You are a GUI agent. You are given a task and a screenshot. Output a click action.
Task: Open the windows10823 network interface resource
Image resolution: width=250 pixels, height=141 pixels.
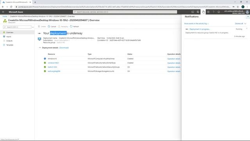[x=53, y=63]
